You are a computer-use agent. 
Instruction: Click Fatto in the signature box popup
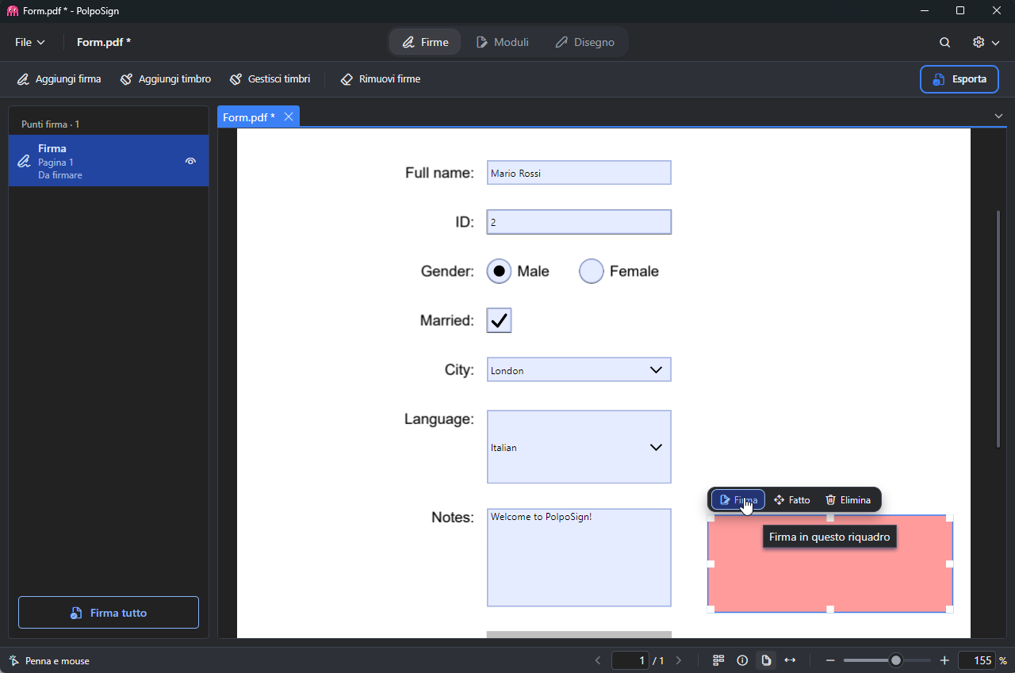(x=792, y=500)
